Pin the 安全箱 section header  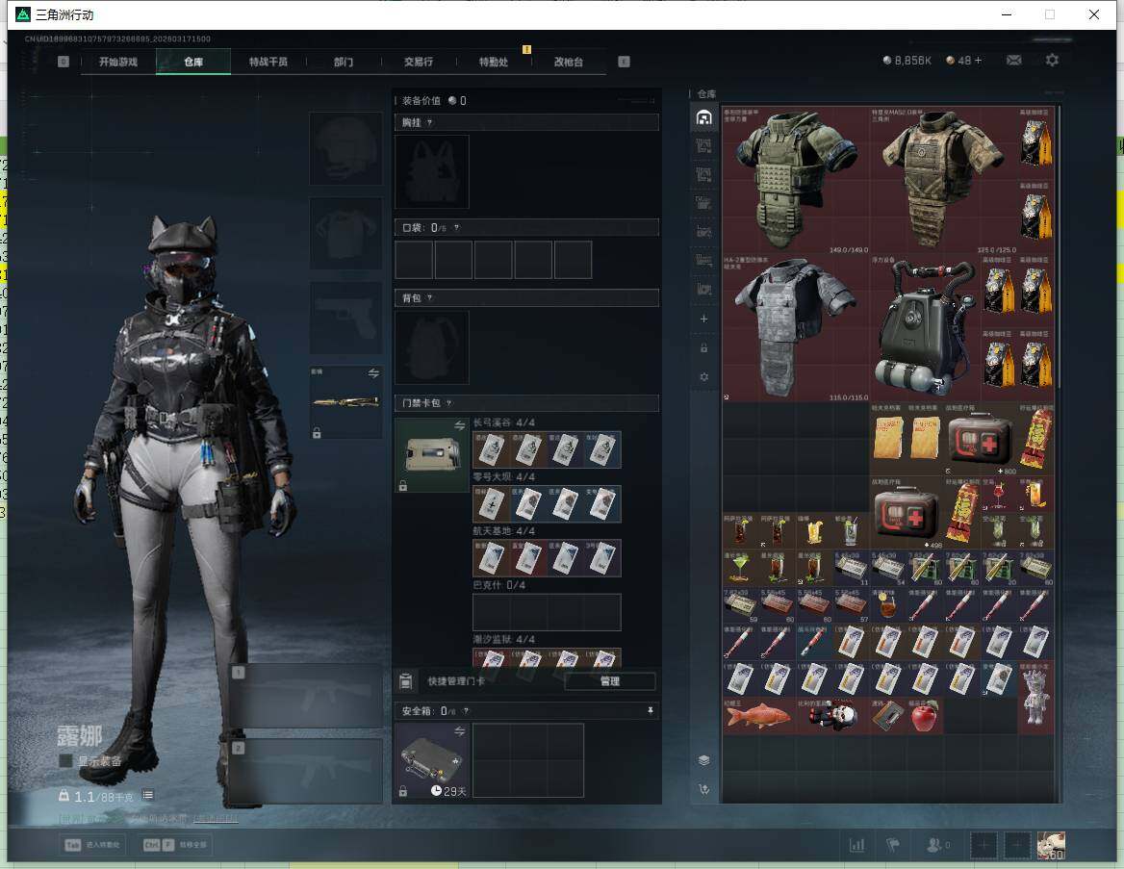[651, 710]
